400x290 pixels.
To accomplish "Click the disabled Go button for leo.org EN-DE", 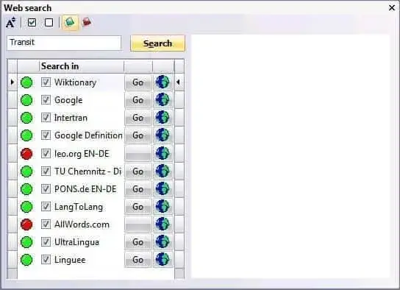I will pyautogui.click(x=137, y=153).
